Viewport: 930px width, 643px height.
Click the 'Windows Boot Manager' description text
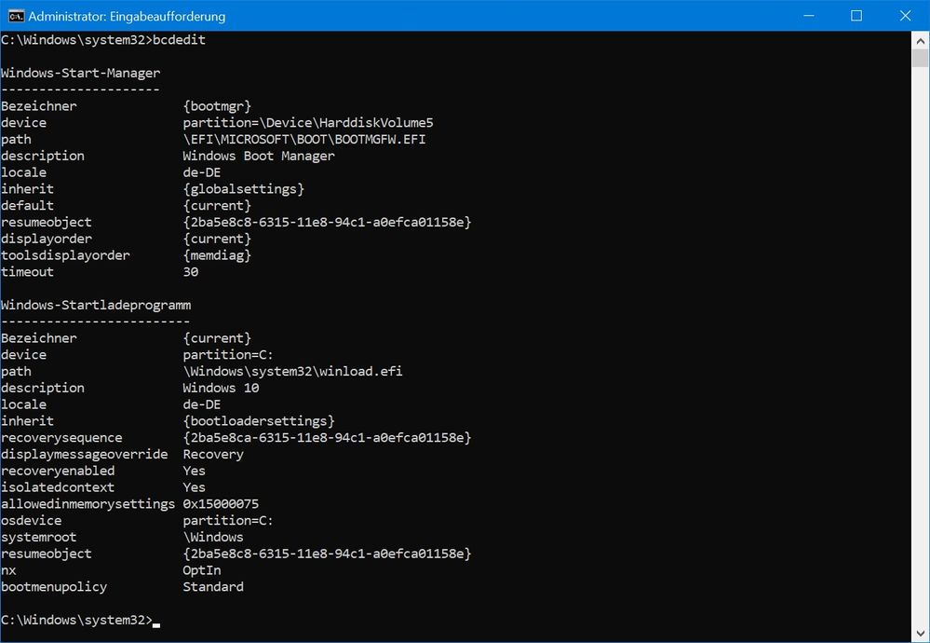pyautogui.click(x=258, y=156)
